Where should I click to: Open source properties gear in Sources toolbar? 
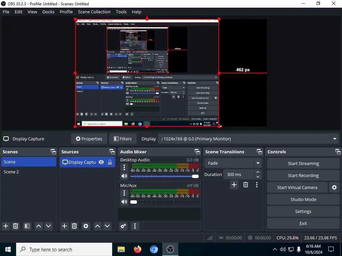[x=86, y=226]
